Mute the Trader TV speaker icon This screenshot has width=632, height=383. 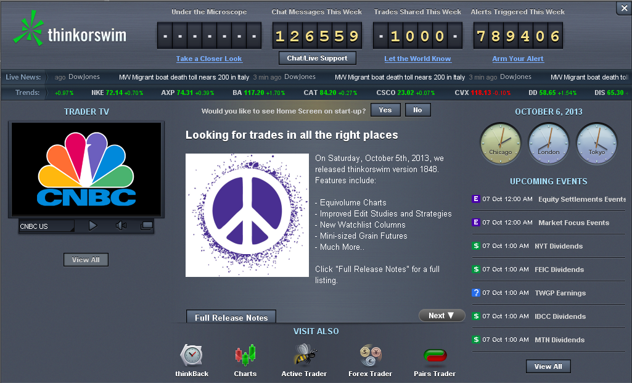120,225
